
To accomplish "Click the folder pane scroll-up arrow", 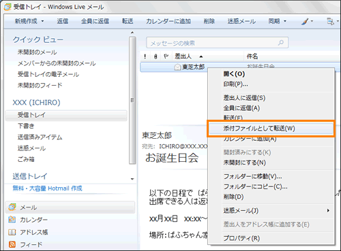I will pyautogui.click(x=132, y=33).
